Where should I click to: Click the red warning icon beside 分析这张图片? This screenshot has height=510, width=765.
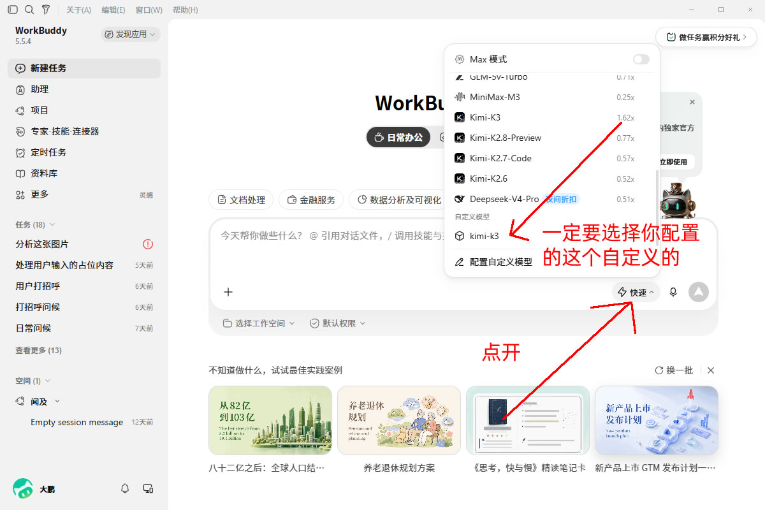click(148, 244)
